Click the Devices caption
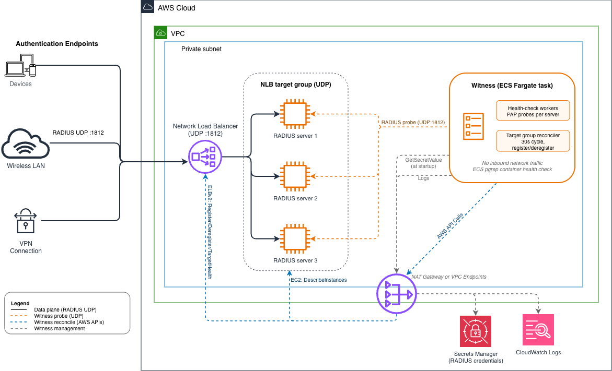612x371 pixels. tap(21, 84)
